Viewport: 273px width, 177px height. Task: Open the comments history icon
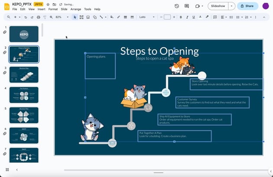[187, 6]
